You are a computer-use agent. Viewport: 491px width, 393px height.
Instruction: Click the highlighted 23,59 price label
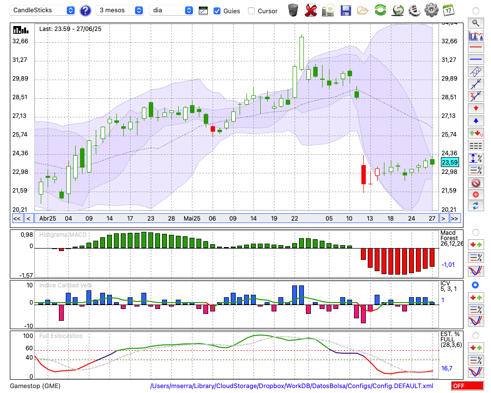point(450,162)
